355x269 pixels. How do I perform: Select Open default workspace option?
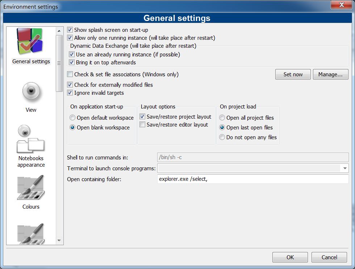tap(73, 118)
